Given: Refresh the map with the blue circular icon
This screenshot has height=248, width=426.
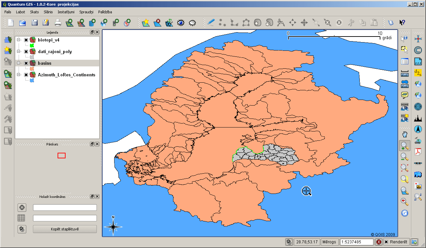Looking at the screenshot, I should click(x=405, y=213).
